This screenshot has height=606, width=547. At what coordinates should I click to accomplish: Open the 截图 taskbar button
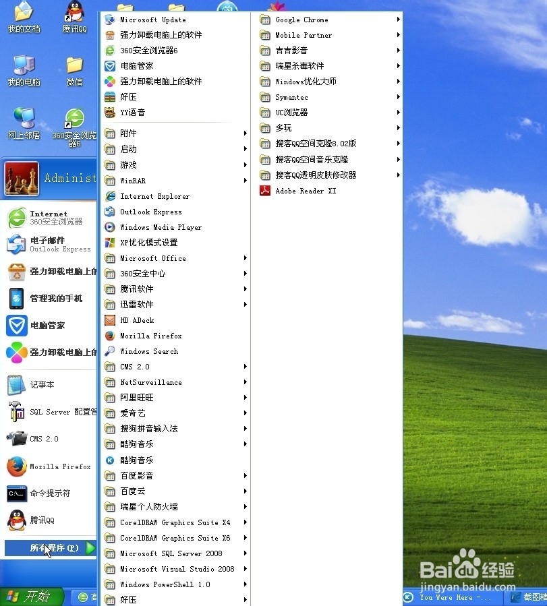(527, 597)
